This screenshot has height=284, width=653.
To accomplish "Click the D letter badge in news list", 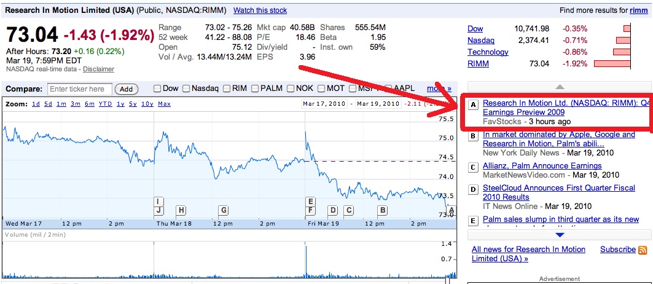I will [472, 190].
